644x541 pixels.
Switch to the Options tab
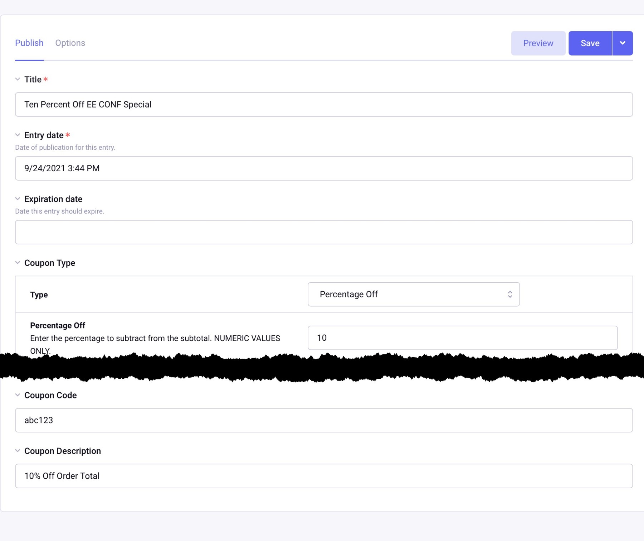point(70,43)
